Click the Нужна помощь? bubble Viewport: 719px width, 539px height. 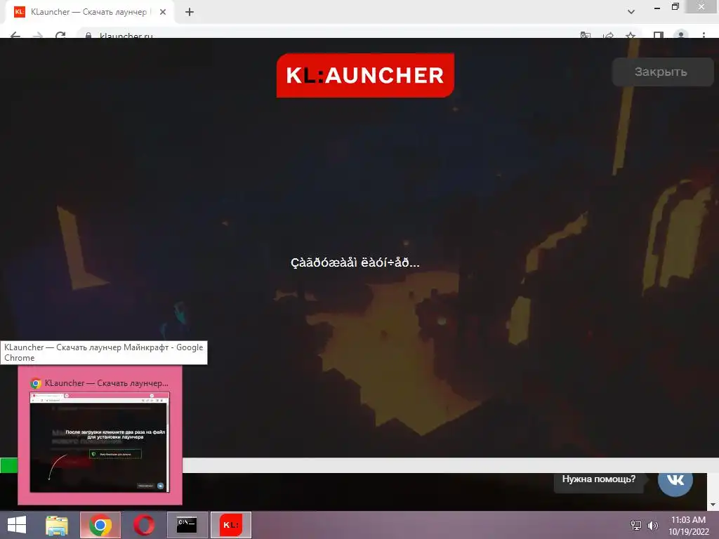pos(599,480)
